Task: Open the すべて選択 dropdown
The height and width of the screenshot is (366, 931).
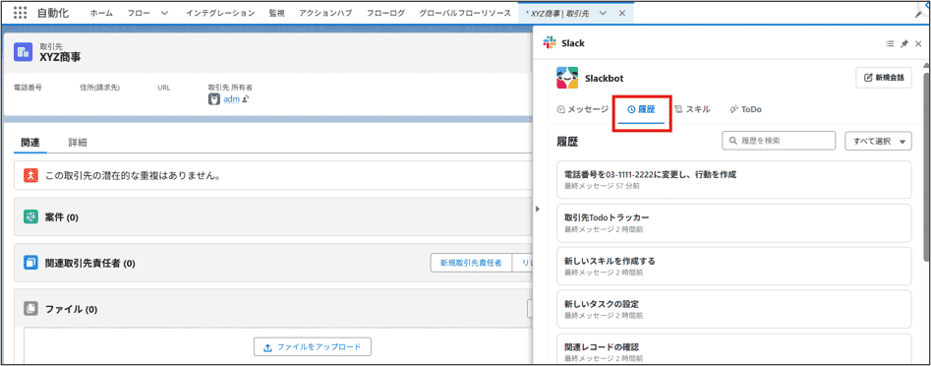Action: tap(878, 141)
